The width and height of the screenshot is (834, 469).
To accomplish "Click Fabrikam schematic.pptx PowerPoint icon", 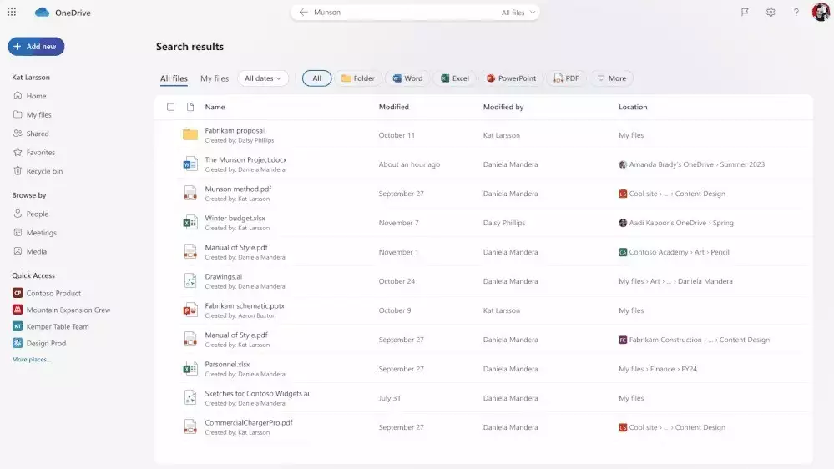I will 190,310.
